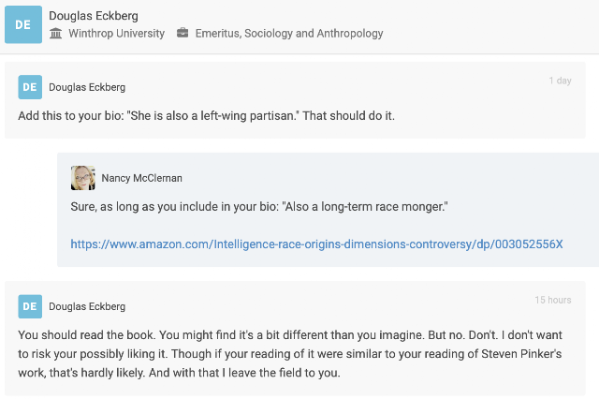
Task: Click author name on the '15 hours' comment
Action: click(x=86, y=306)
